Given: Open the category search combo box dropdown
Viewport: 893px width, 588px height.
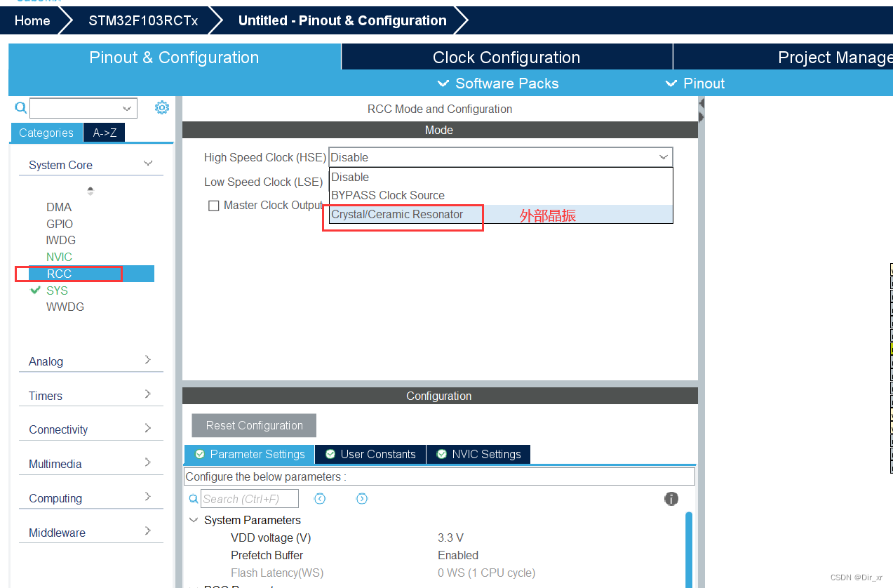Looking at the screenshot, I should (x=127, y=108).
